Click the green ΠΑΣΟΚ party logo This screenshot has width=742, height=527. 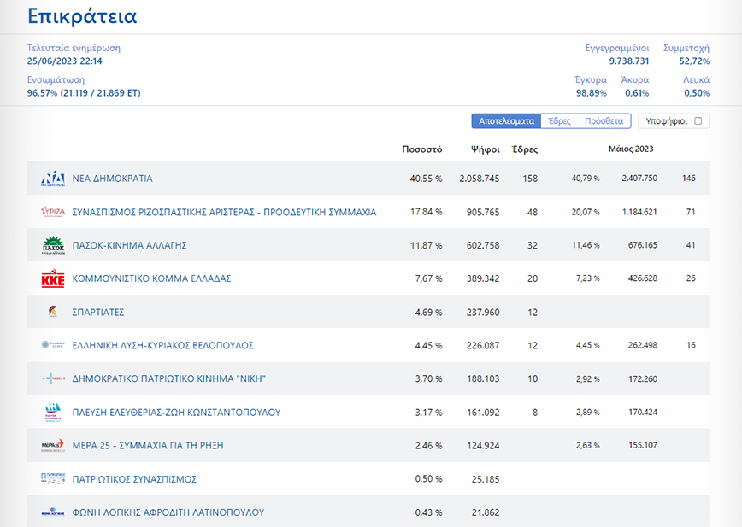coord(53,245)
